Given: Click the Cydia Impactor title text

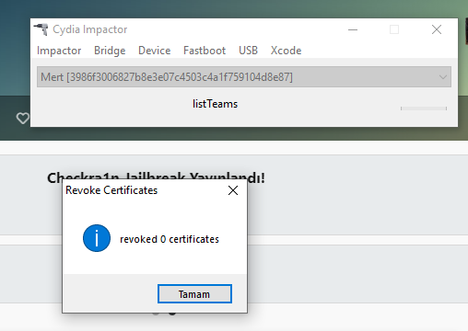Looking at the screenshot, I should point(90,29).
